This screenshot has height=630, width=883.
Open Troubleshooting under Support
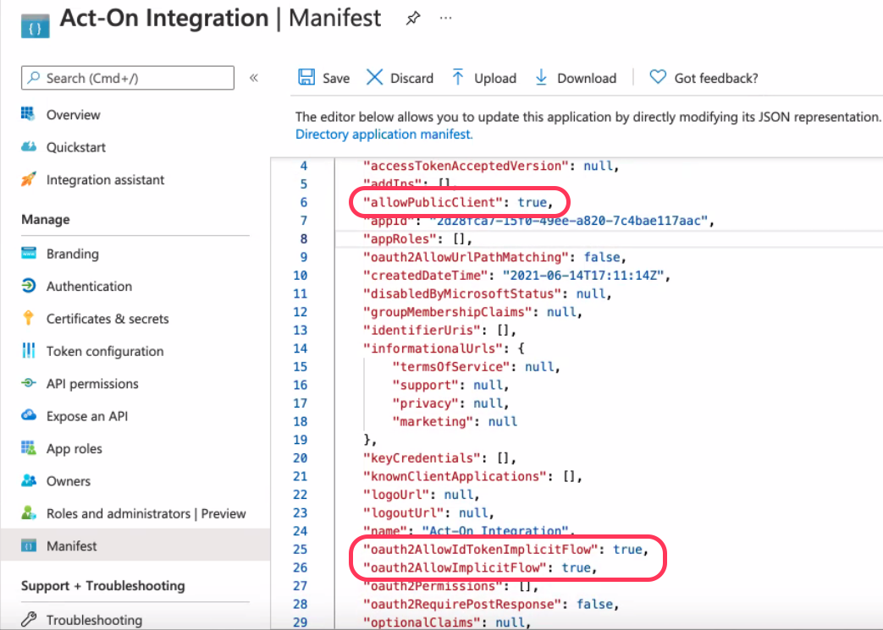(x=94, y=620)
